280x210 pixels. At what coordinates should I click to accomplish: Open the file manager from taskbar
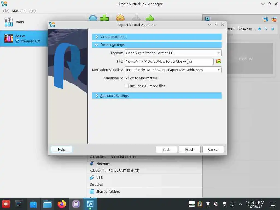pyautogui.click(x=48, y=204)
